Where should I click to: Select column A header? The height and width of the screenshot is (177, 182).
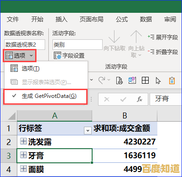tap(55, 116)
